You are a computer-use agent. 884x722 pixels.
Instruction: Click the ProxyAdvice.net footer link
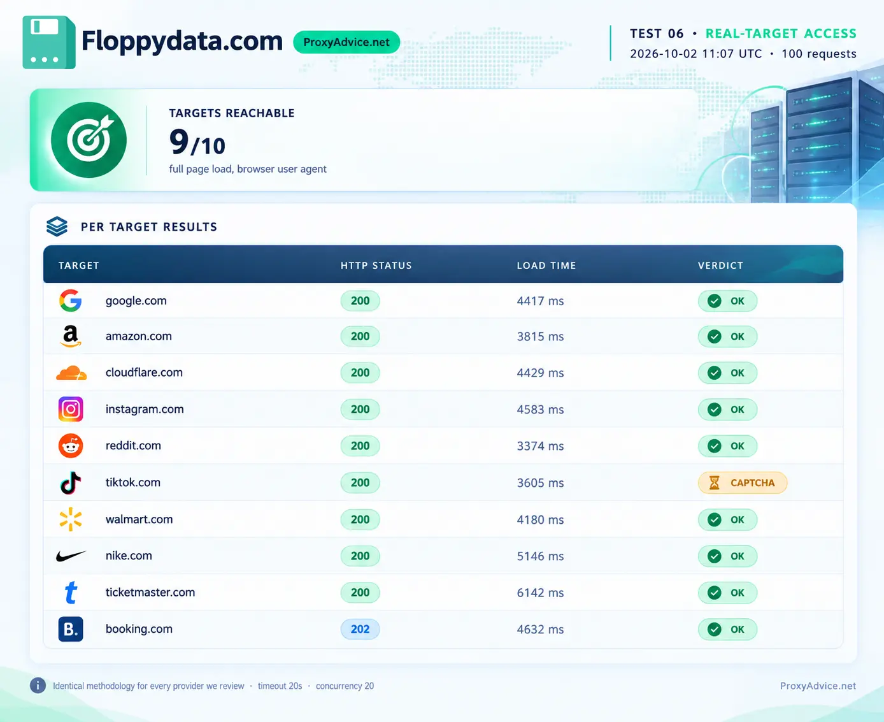(818, 686)
